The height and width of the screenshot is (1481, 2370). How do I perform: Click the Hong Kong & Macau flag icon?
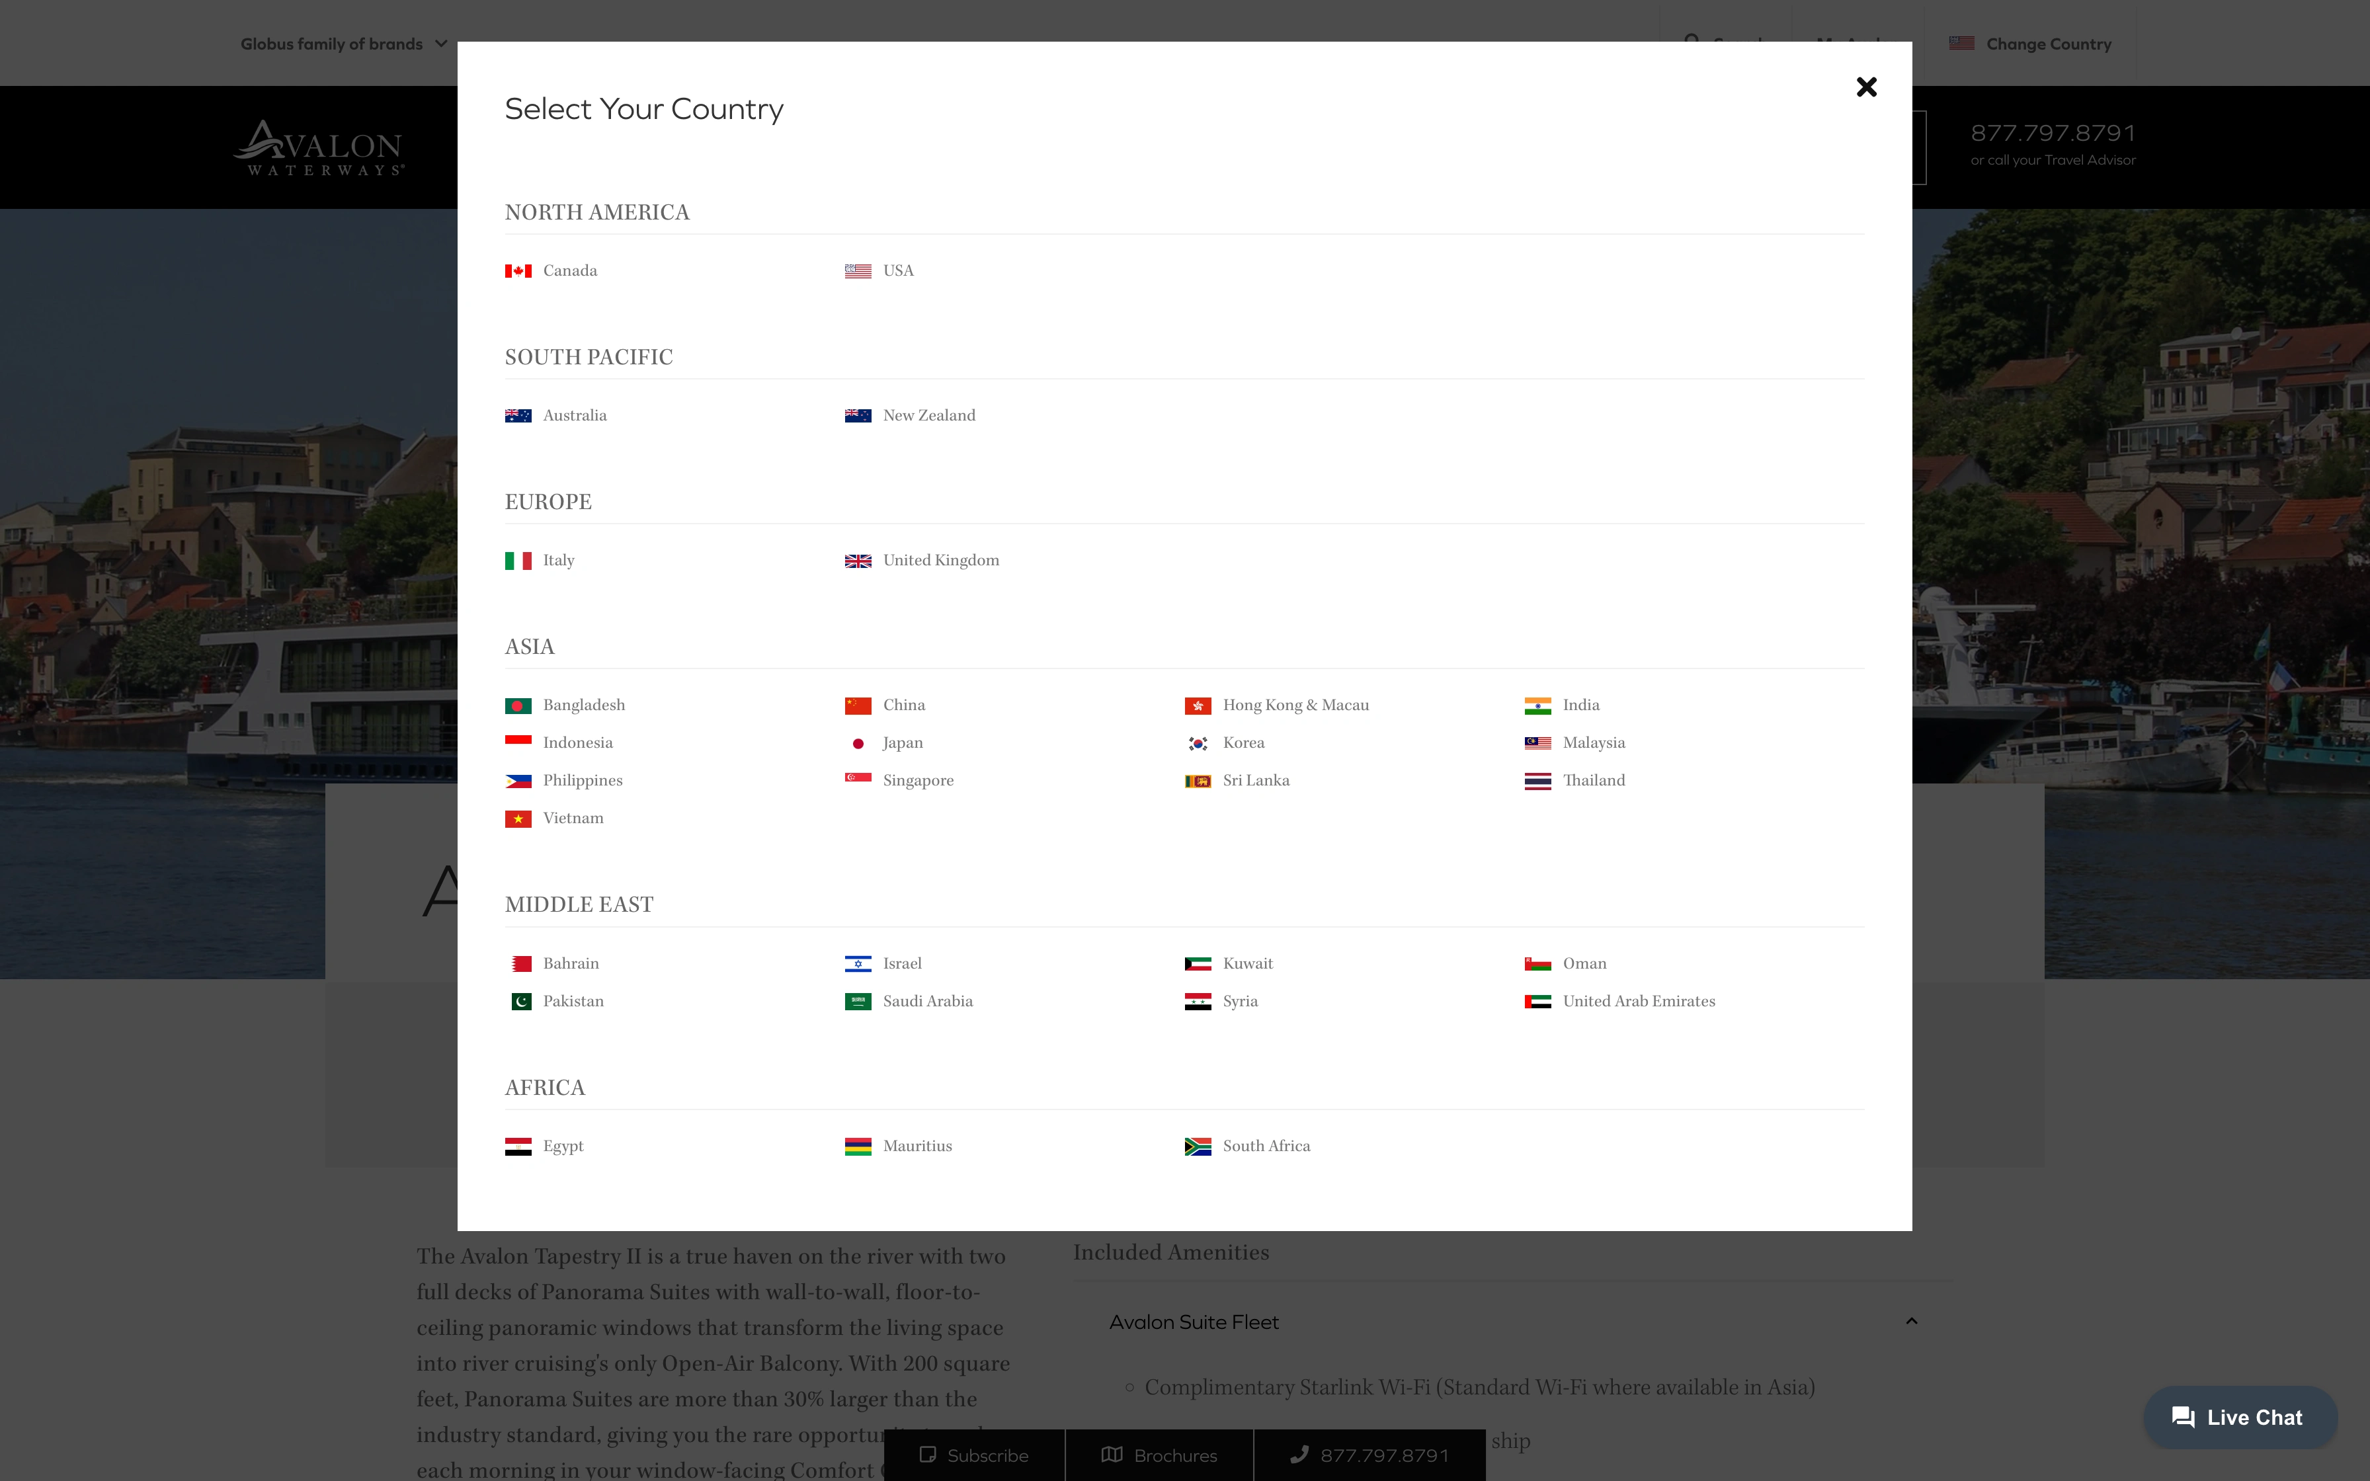[x=1198, y=706]
